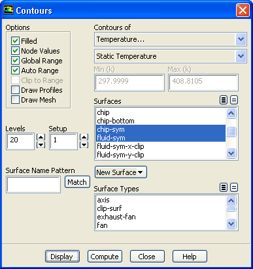The image size is (253, 269).
Task: Select fluid-sym-y-clip in the Surfaces list
Action: click(x=161, y=155)
